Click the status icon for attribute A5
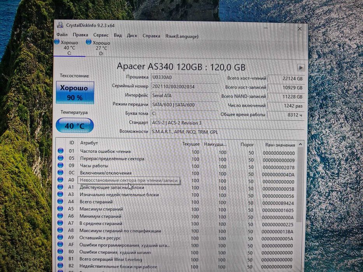 (x=60, y=208)
